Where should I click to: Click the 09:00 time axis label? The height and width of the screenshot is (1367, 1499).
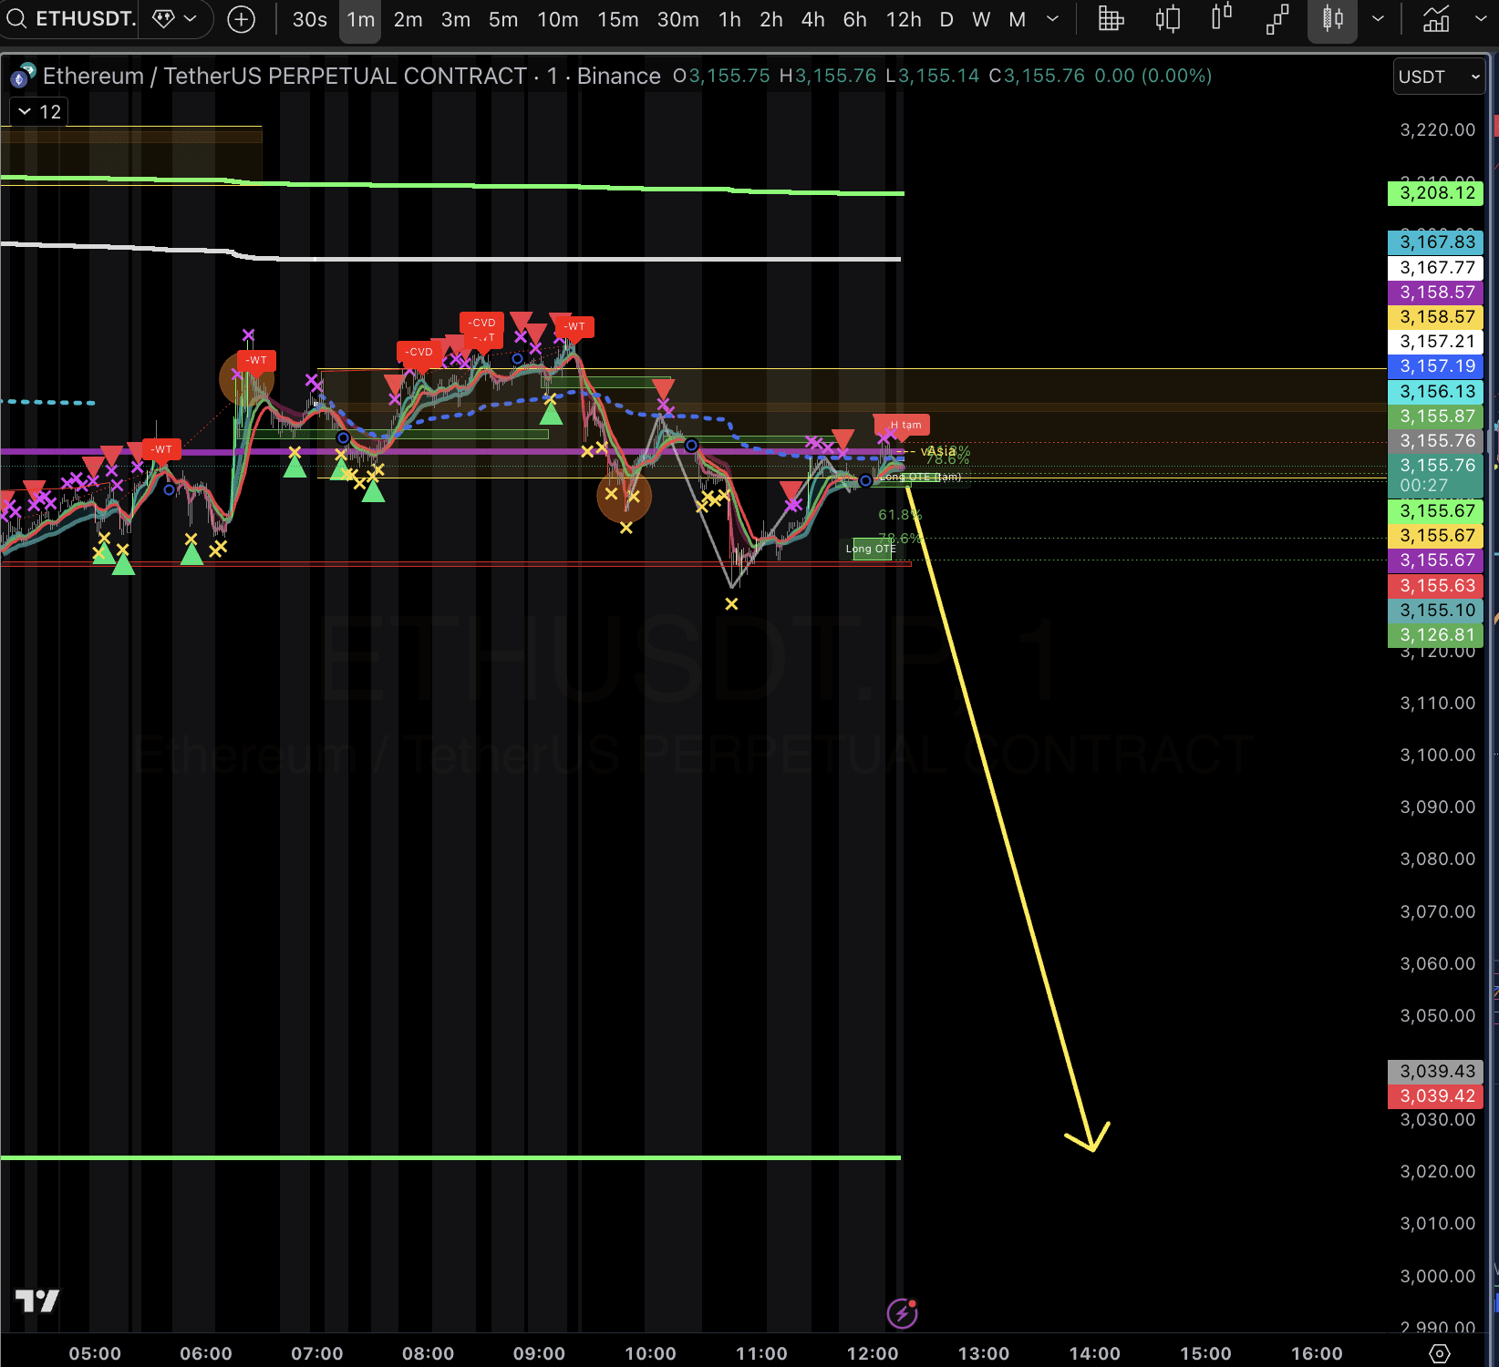click(x=539, y=1353)
